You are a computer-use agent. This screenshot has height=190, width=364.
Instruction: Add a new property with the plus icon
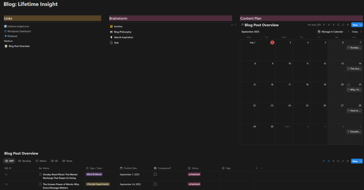pos(257,168)
